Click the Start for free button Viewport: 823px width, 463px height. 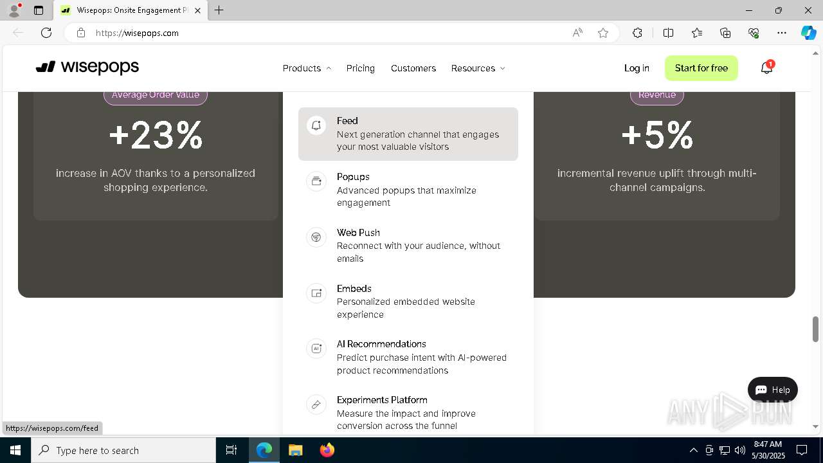tap(701, 68)
